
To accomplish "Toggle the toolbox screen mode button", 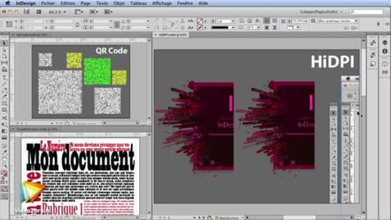I will point(4,197).
